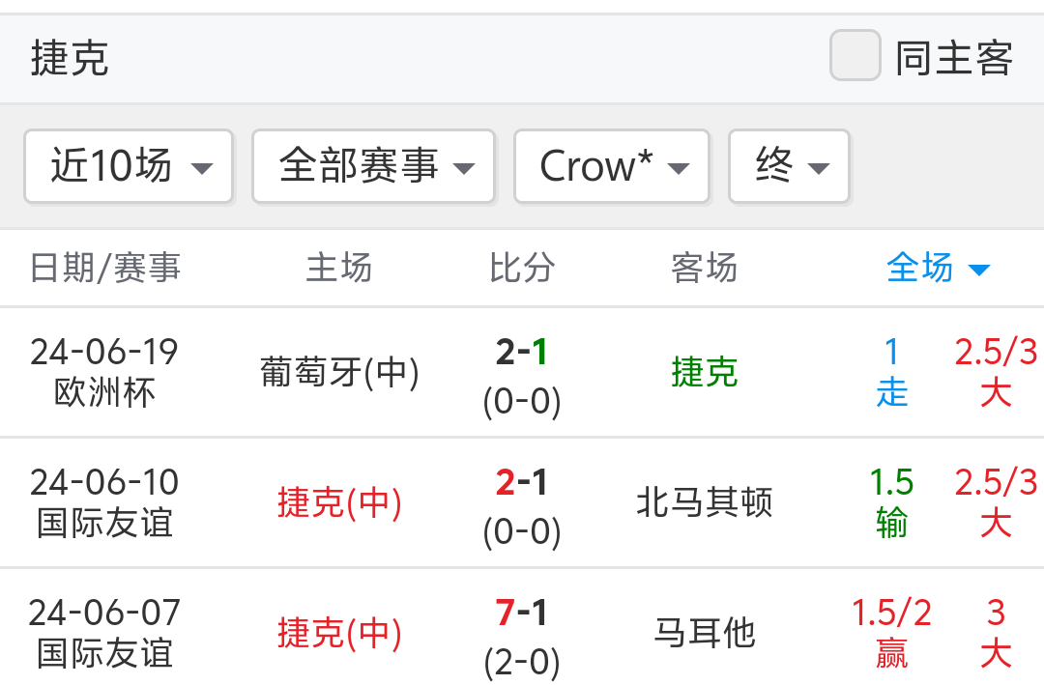Open the 2-1 score on 24-06-19
This screenshot has width=1044, height=685.
pyautogui.click(x=522, y=353)
